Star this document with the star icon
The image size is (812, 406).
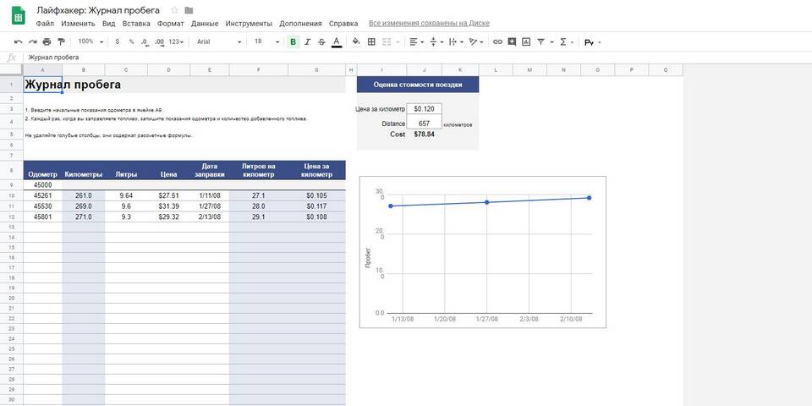(174, 10)
